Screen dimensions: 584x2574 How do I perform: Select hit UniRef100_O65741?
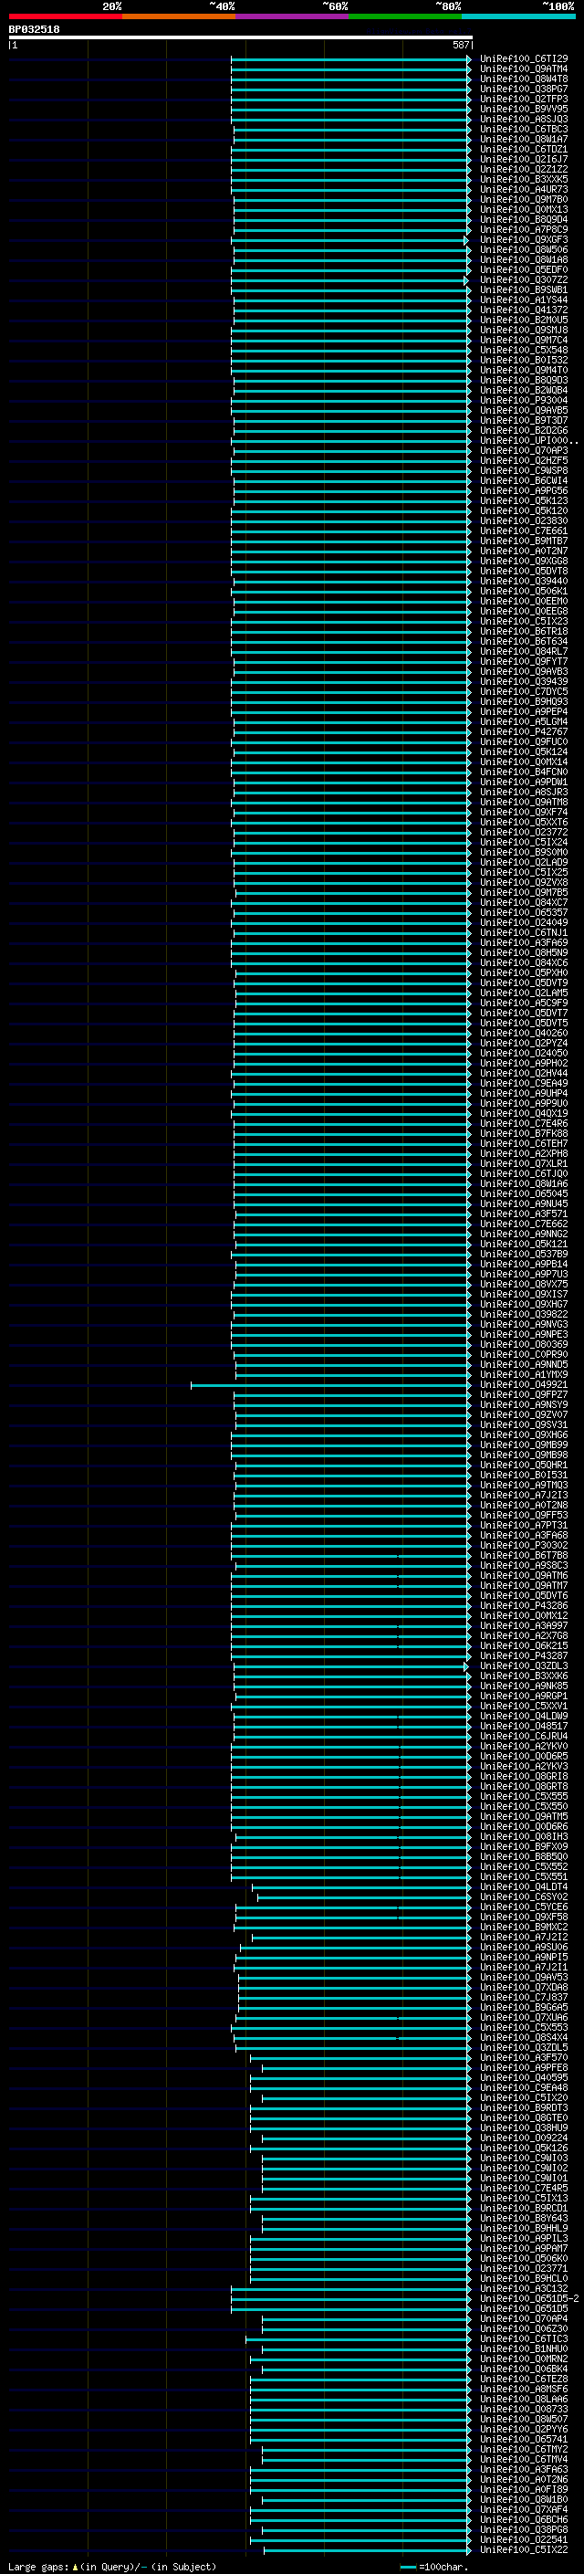523,2439
